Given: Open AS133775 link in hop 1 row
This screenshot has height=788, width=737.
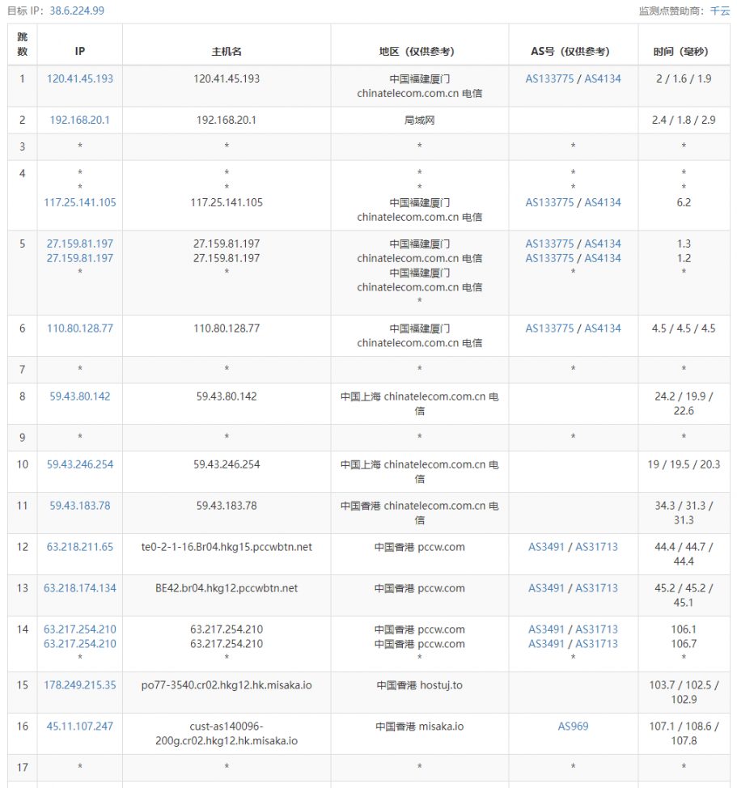Looking at the screenshot, I should pos(549,78).
